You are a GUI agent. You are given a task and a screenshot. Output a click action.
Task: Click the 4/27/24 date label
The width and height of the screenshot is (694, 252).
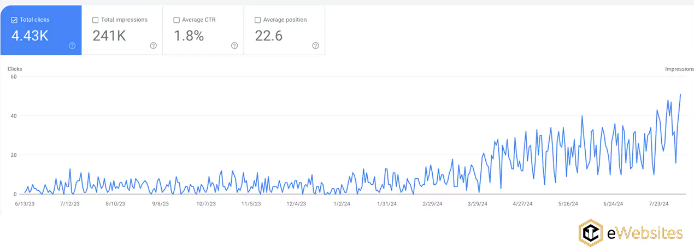(523, 204)
